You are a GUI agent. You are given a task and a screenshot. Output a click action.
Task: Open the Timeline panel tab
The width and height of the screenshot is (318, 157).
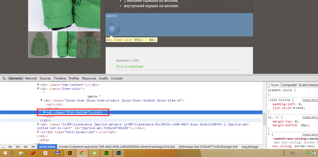click(60, 78)
